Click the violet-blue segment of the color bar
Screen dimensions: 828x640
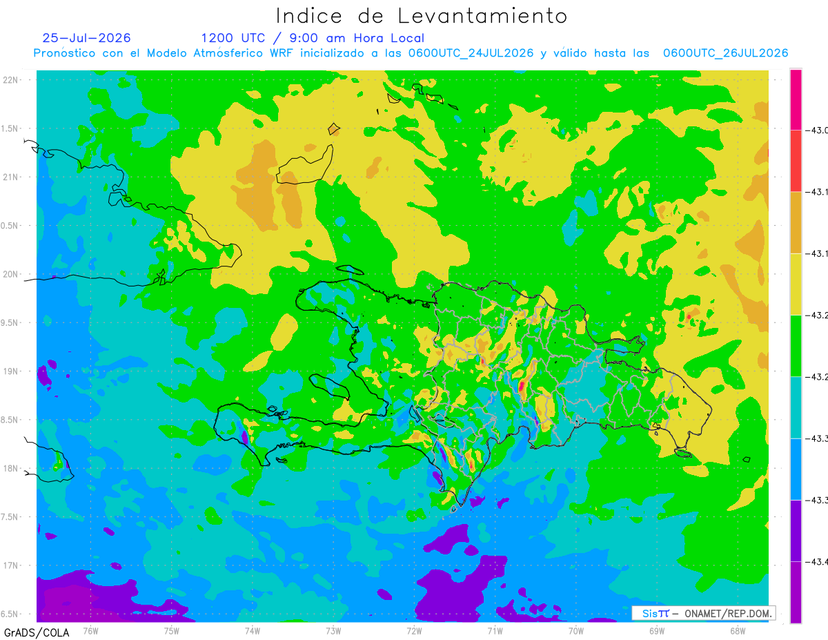click(796, 530)
